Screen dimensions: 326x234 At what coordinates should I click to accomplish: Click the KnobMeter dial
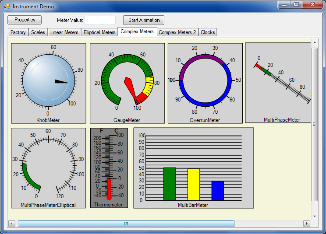pos(48,81)
